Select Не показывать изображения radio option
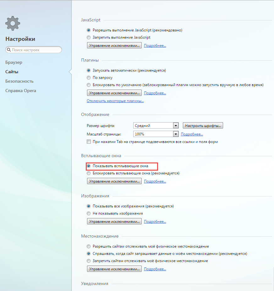This screenshot has width=274, height=291. pyautogui.click(x=89, y=213)
